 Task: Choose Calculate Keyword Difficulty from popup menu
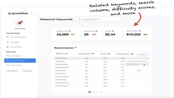(137, 61)
